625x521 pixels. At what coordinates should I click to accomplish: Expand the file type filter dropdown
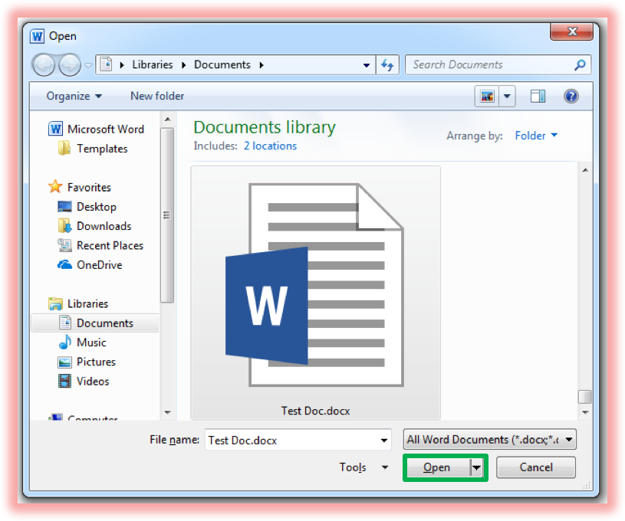[568, 440]
